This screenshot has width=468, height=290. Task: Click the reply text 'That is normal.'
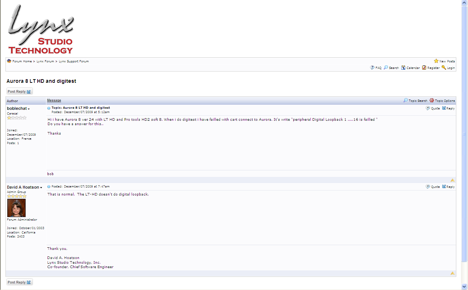click(x=61, y=194)
